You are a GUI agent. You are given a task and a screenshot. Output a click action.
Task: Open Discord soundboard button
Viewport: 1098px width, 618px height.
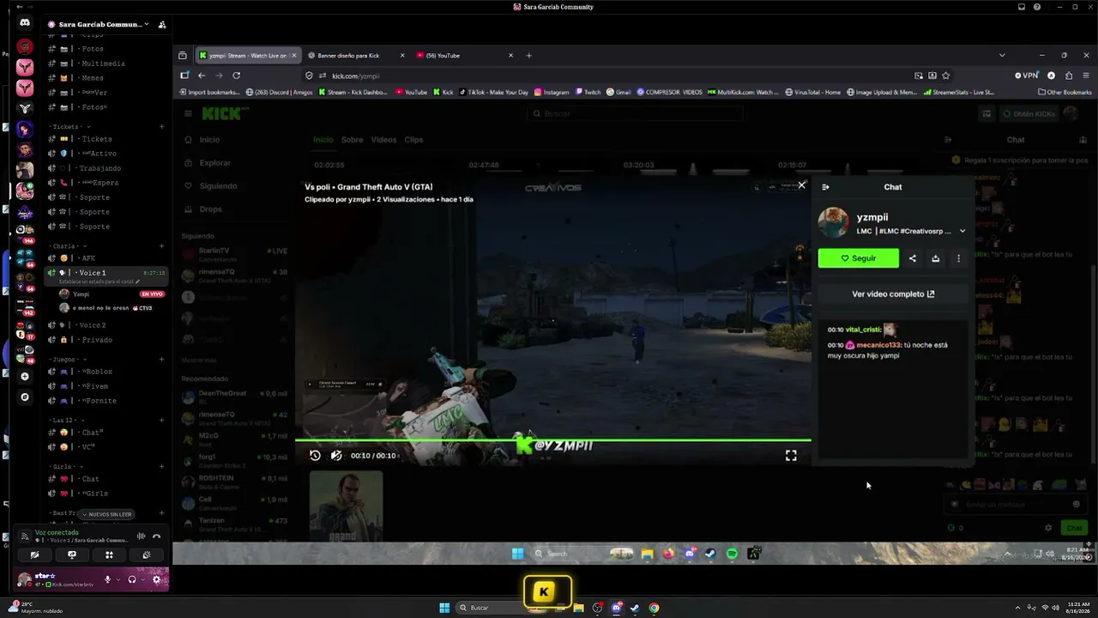(147, 554)
